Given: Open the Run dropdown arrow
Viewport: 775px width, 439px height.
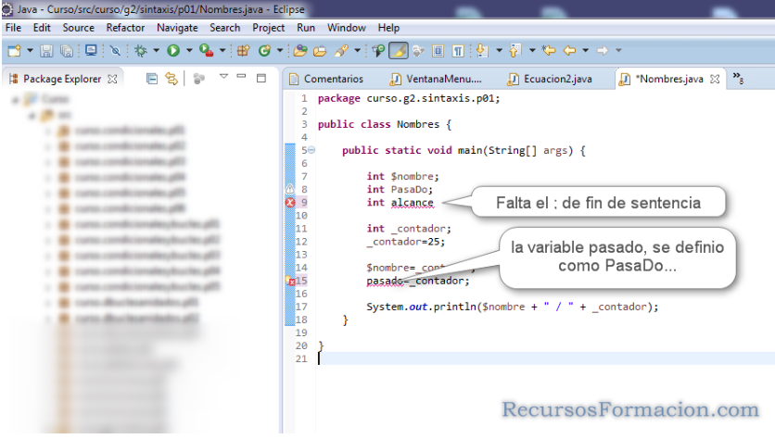Looking at the screenshot, I should 189,50.
